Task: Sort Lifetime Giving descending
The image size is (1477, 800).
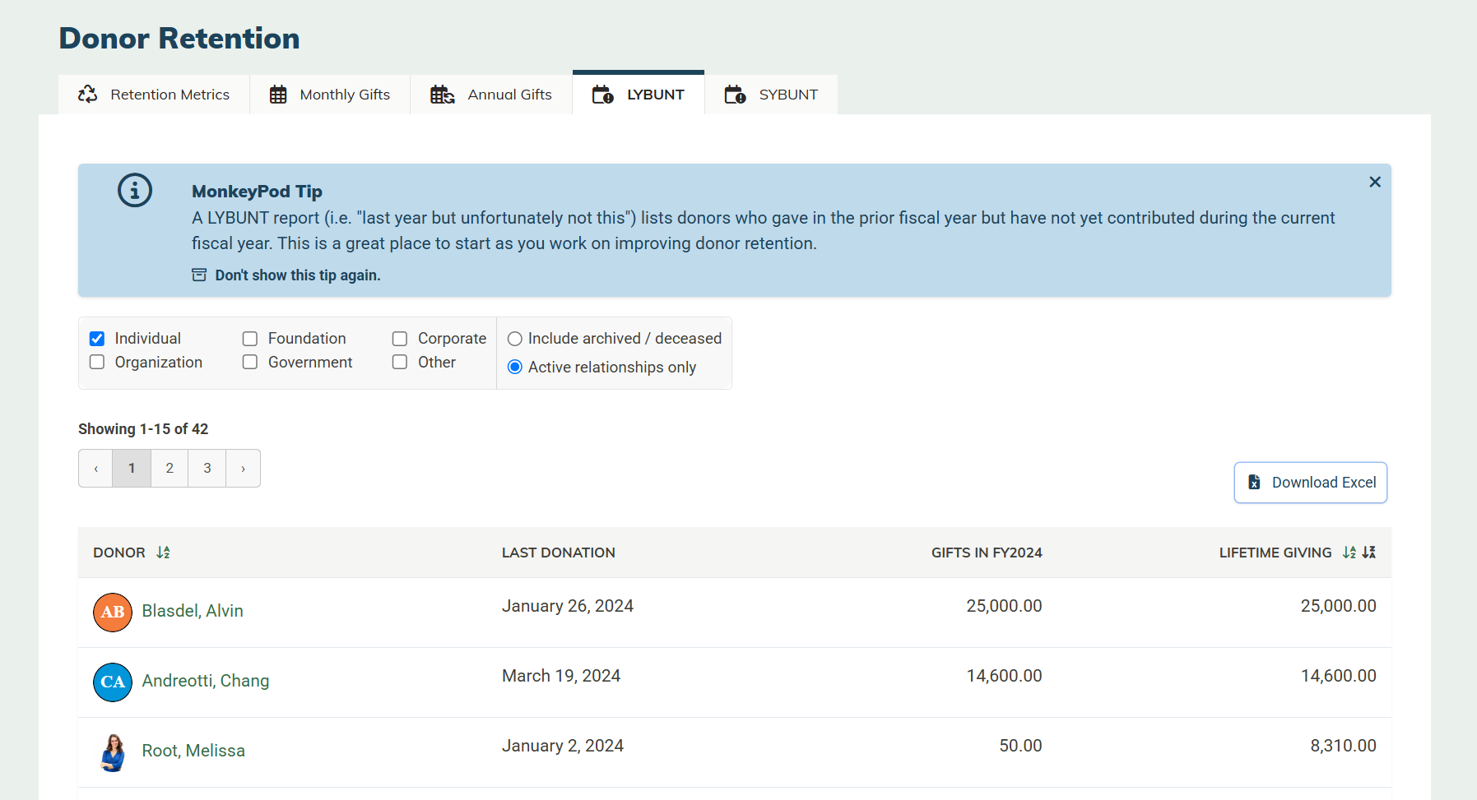Action: pos(1368,553)
